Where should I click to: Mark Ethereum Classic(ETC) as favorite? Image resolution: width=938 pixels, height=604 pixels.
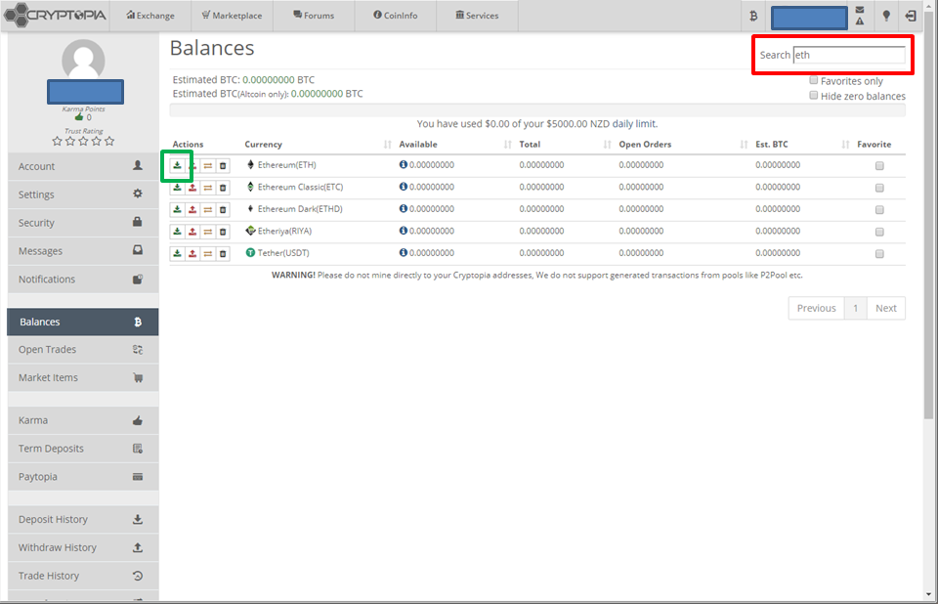coord(879,188)
